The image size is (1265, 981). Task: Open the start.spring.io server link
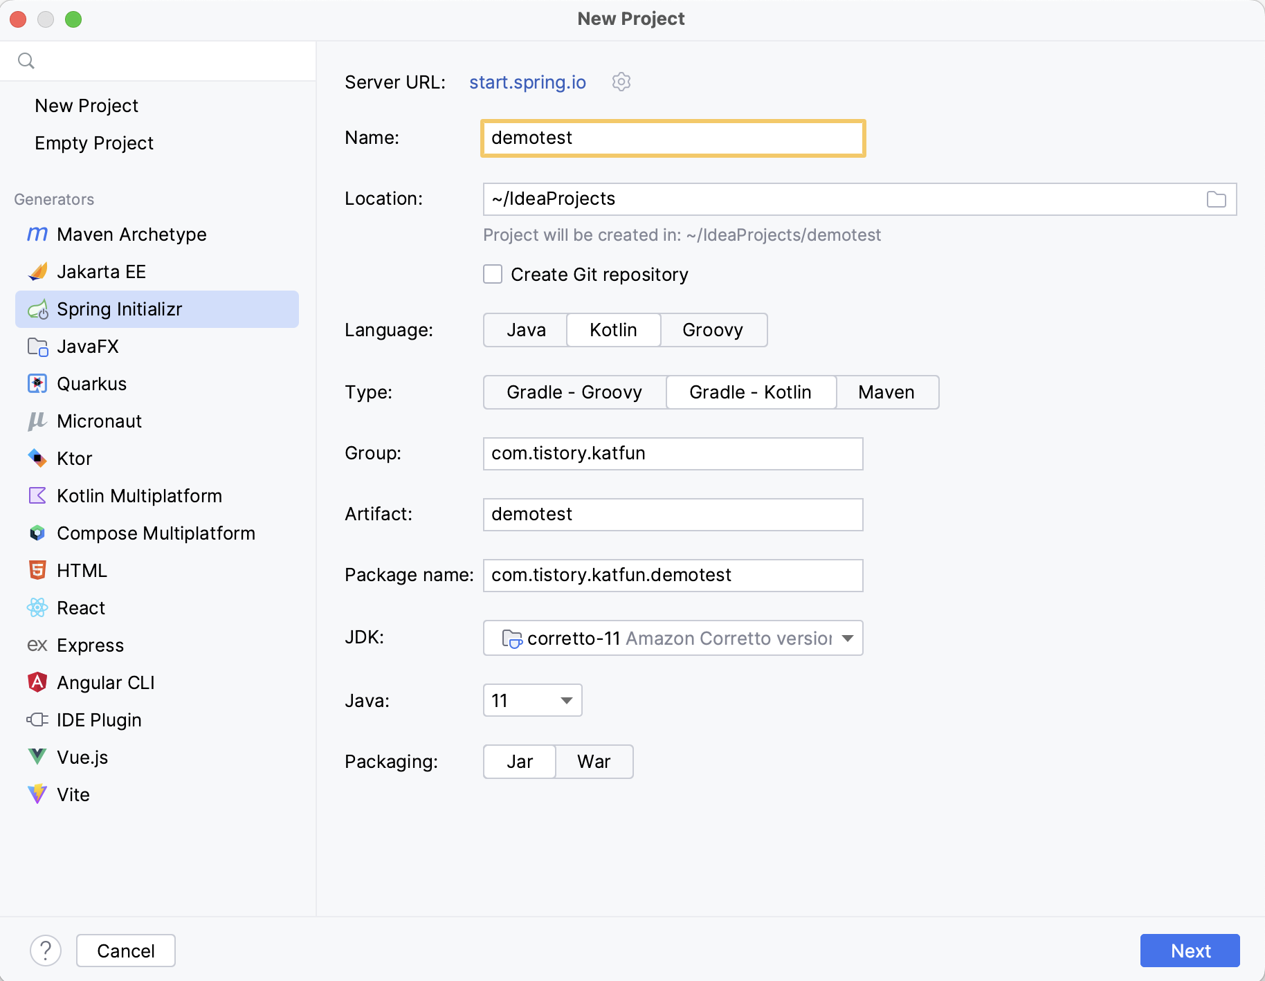point(527,82)
